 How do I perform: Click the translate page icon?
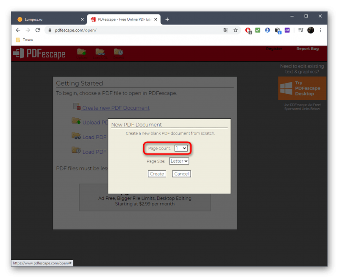click(226, 30)
